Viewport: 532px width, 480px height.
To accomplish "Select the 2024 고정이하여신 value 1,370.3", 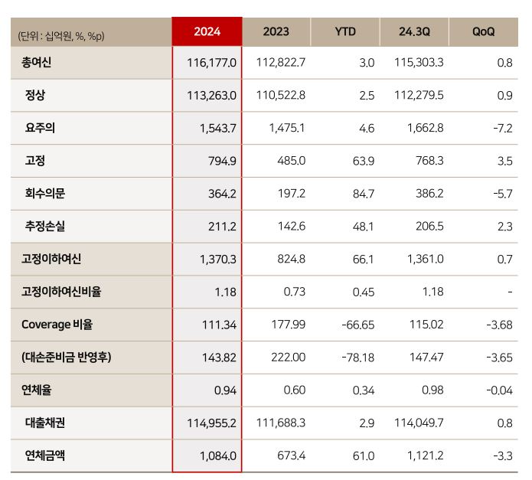I will click(x=219, y=260).
